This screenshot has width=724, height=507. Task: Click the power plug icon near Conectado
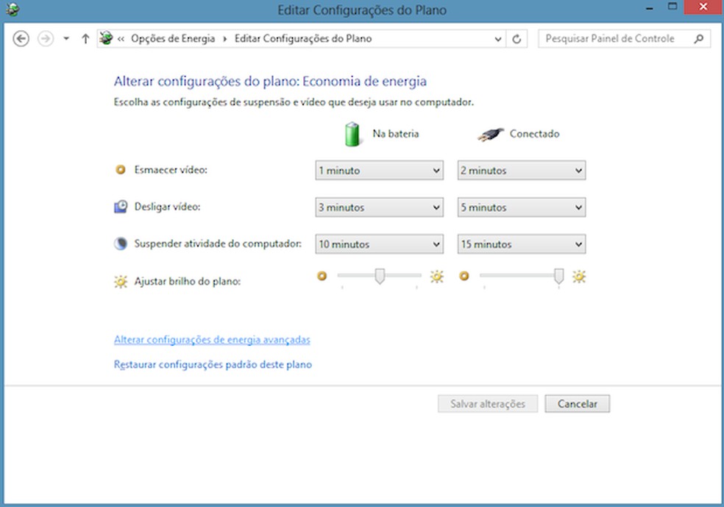pyautogui.click(x=490, y=135)
